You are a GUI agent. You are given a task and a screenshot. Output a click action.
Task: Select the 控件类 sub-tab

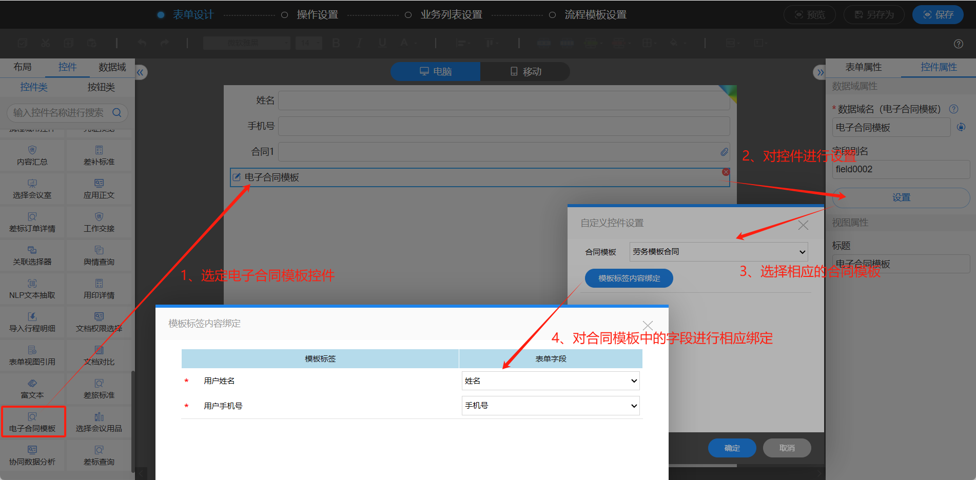point(34,87)
